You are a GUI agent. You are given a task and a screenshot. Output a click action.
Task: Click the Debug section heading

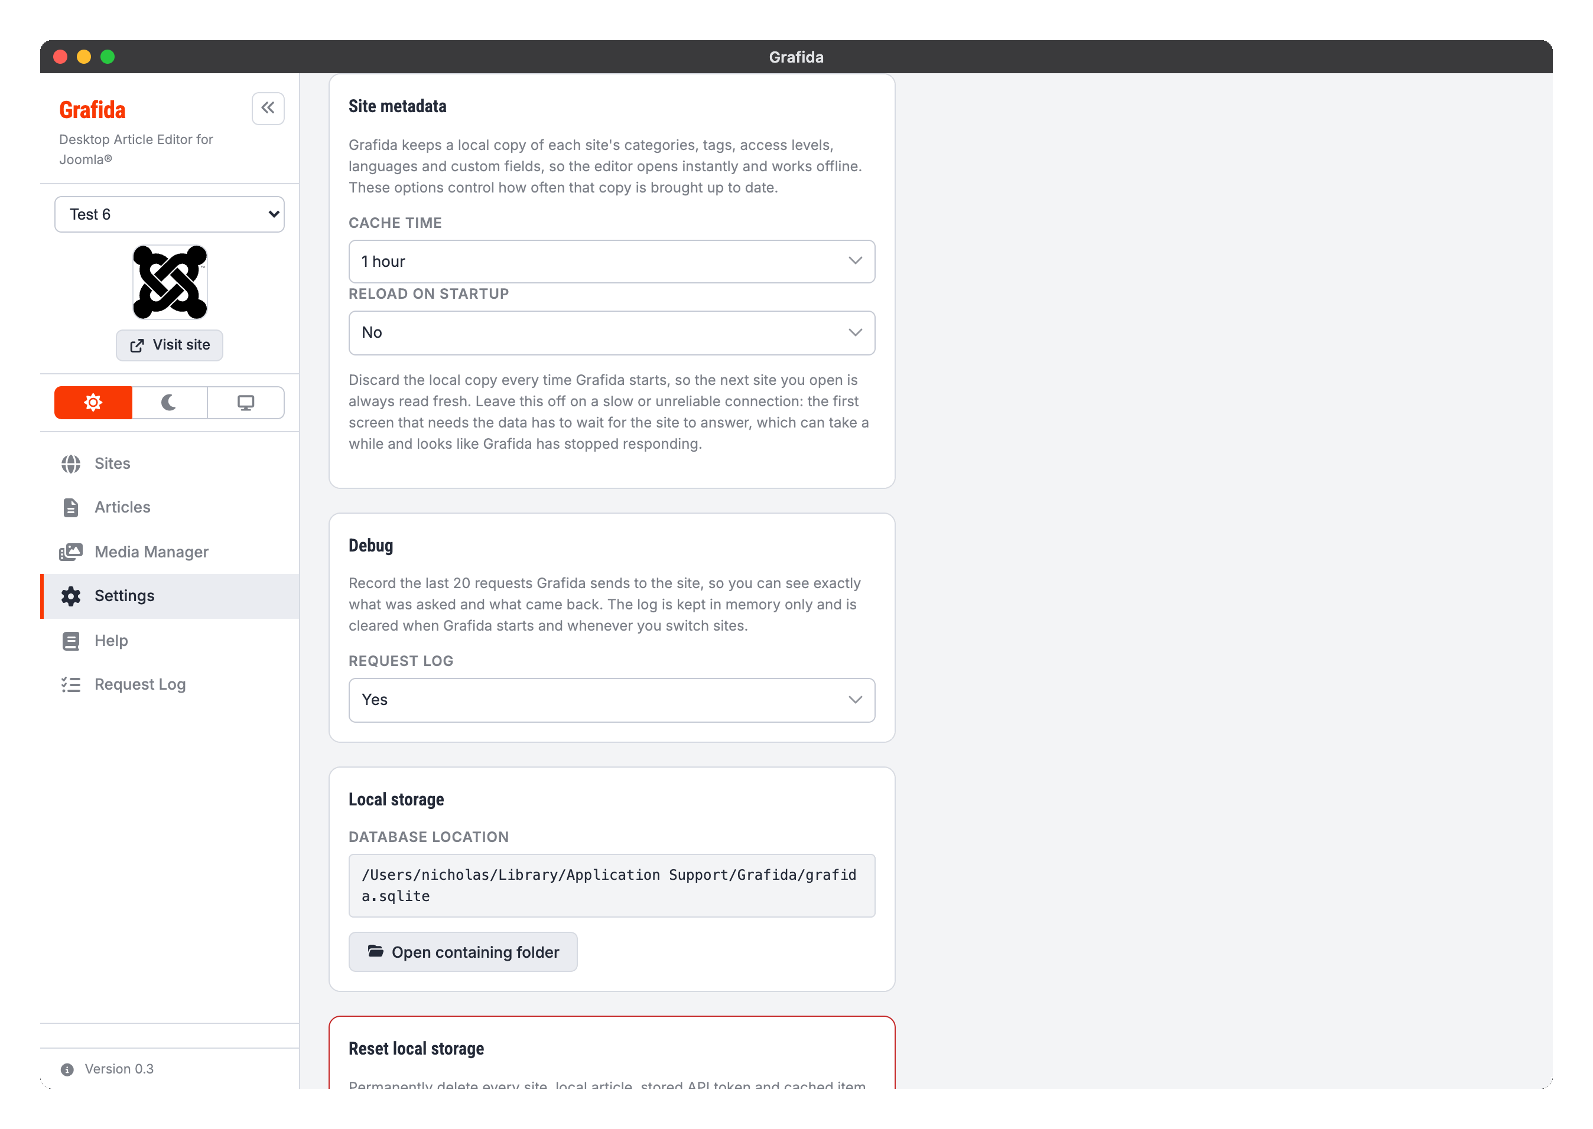(x=370, y=546)
